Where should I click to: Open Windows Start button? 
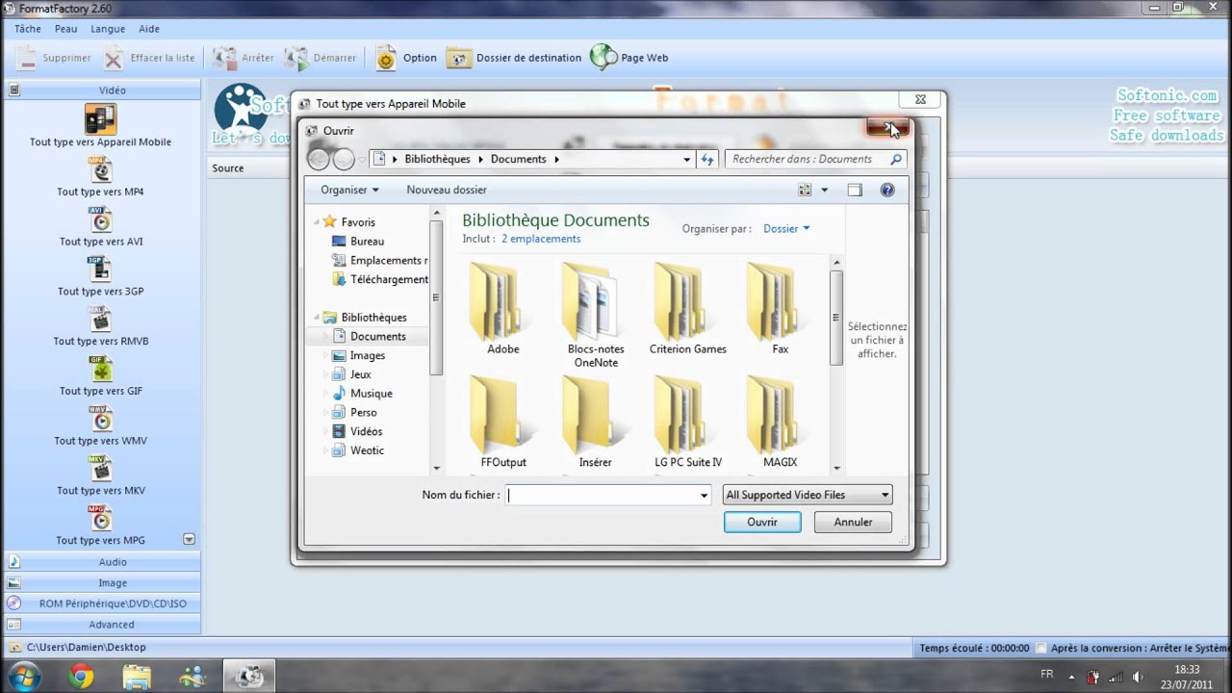[24, 676]
